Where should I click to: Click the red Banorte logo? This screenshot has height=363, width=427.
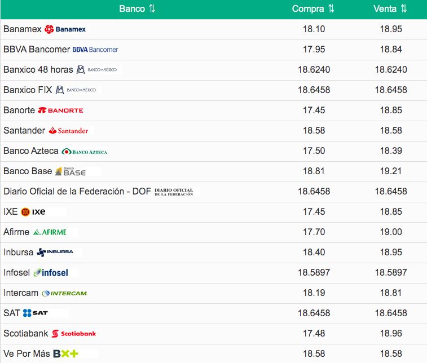[x=60, y=110]
